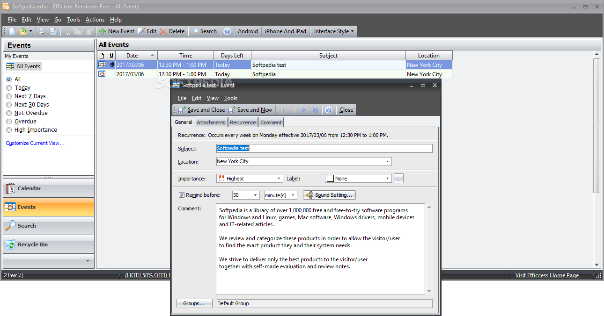Image resolution: width=604 pixels, height=316 pixels.
Task: Click the print preview icon in main toolbar
Action: (53, 31)
